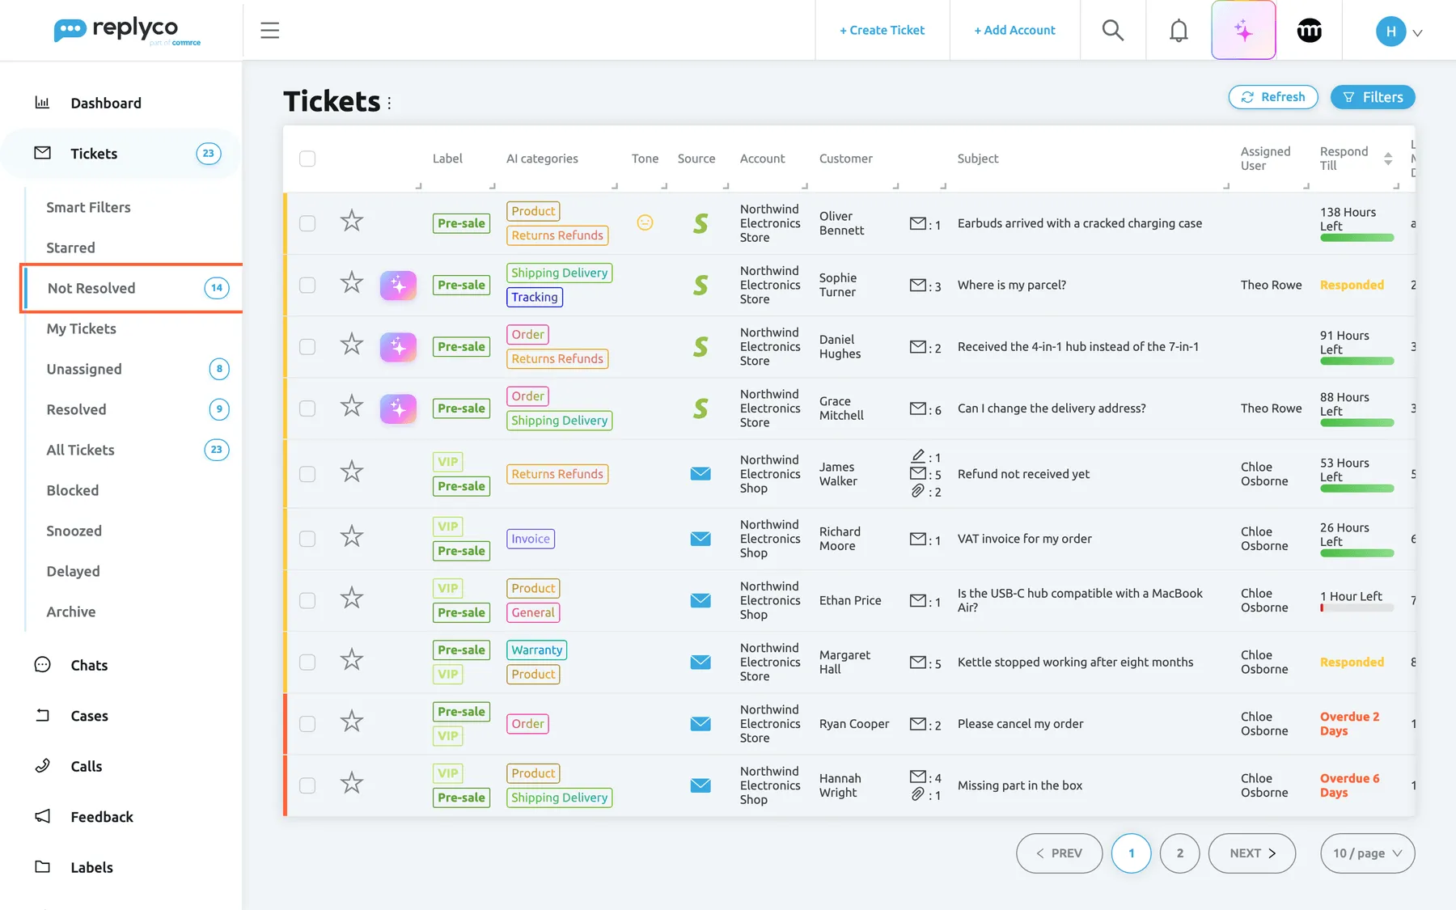The width and height of the screenshot is (1456, 910).
Task: Select the Hannah Wright ticket checkbox
Action: tap(307, 785)
